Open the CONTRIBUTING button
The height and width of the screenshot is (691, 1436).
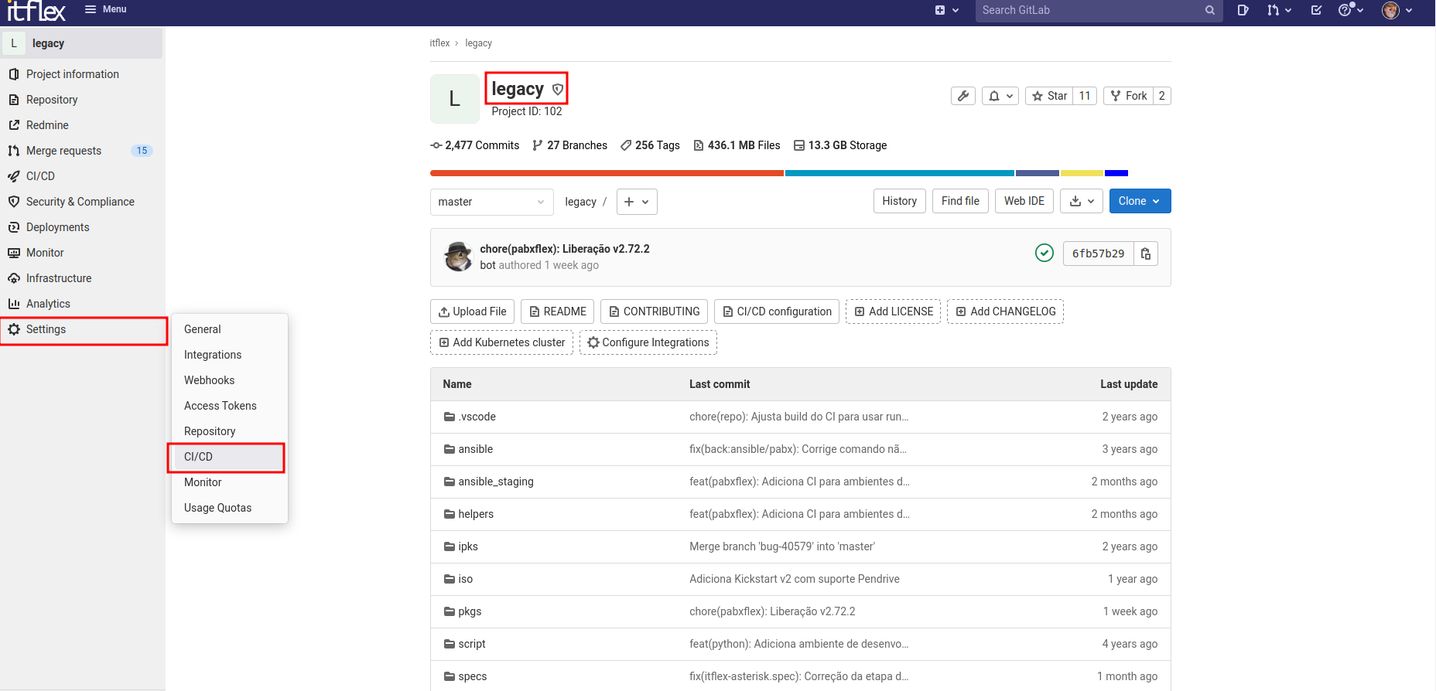[x=654, y=311]
